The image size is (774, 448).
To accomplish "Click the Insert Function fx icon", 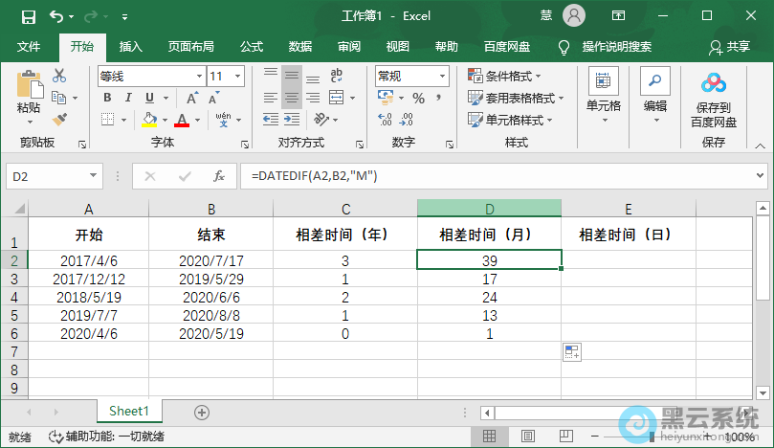I will [x=219, y=176].
